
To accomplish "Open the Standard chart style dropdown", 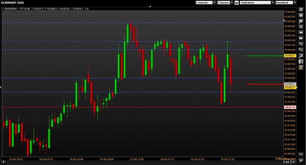I will (x=286, y=3).
